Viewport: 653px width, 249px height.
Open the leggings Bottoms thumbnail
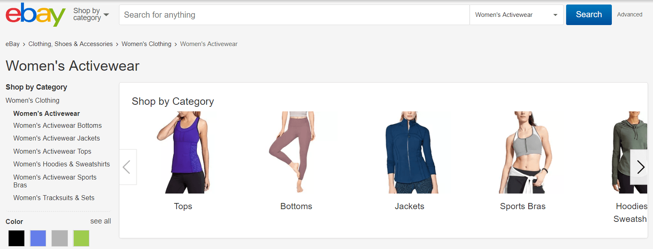[x=296, y=152]
